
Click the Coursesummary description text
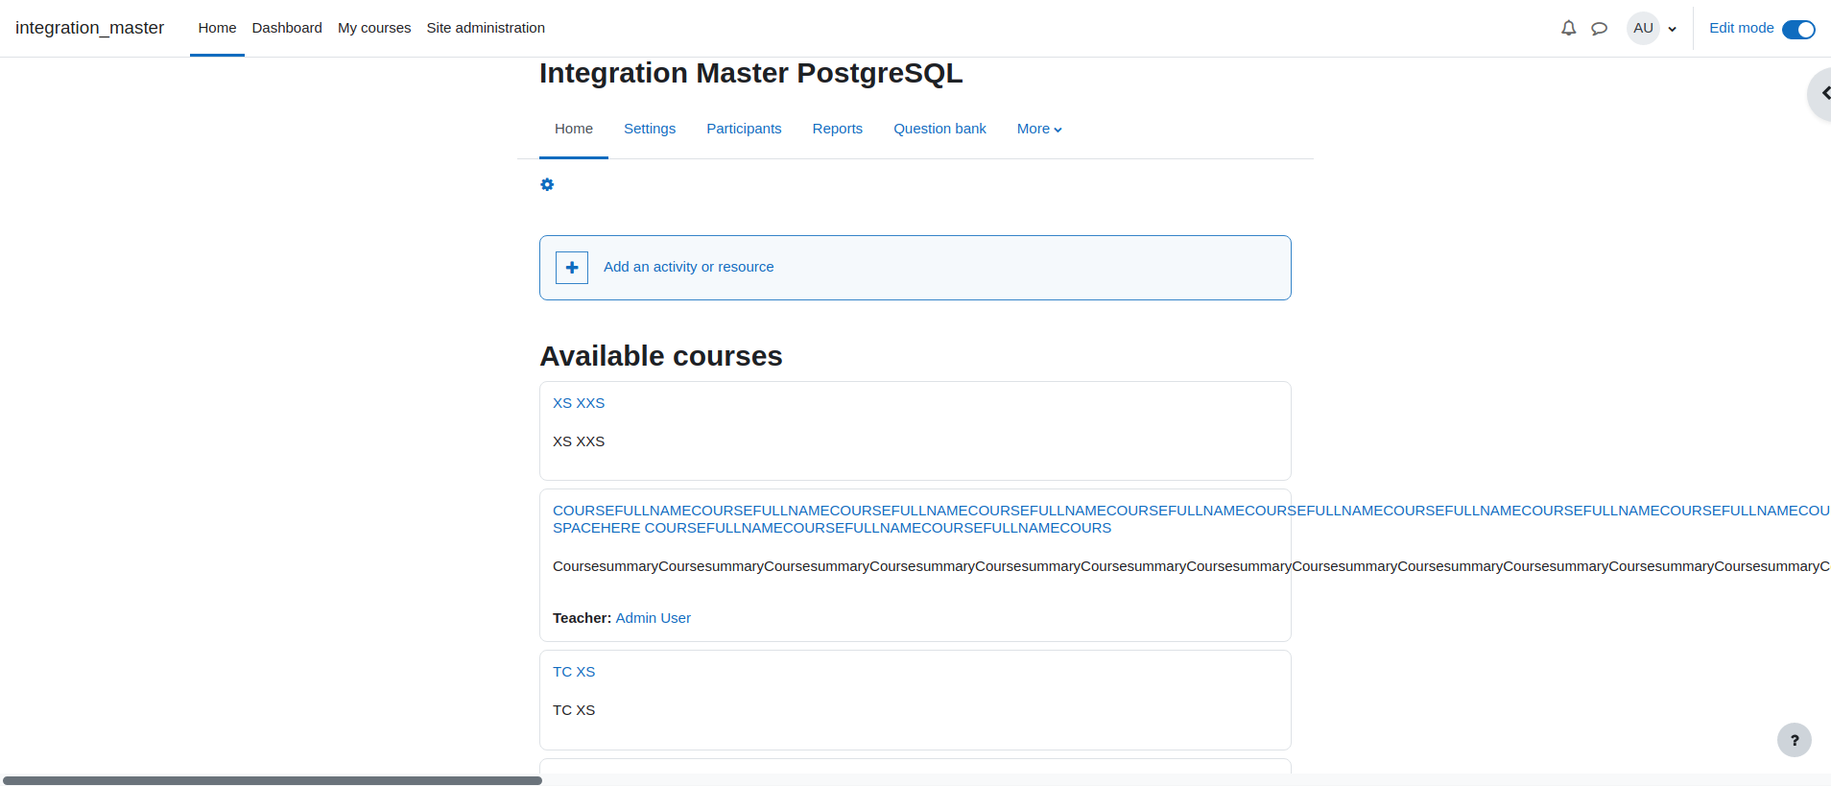[x=1191, y=566]
